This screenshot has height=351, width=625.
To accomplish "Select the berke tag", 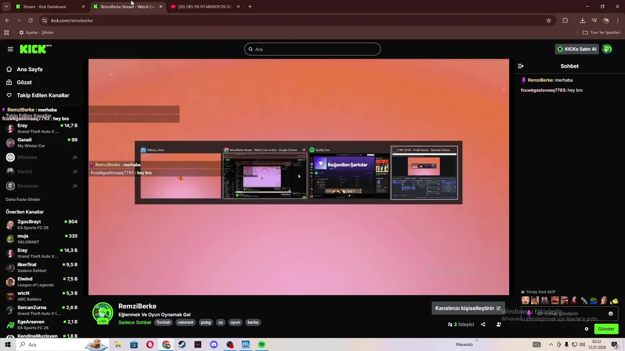I will click(253, 322).
